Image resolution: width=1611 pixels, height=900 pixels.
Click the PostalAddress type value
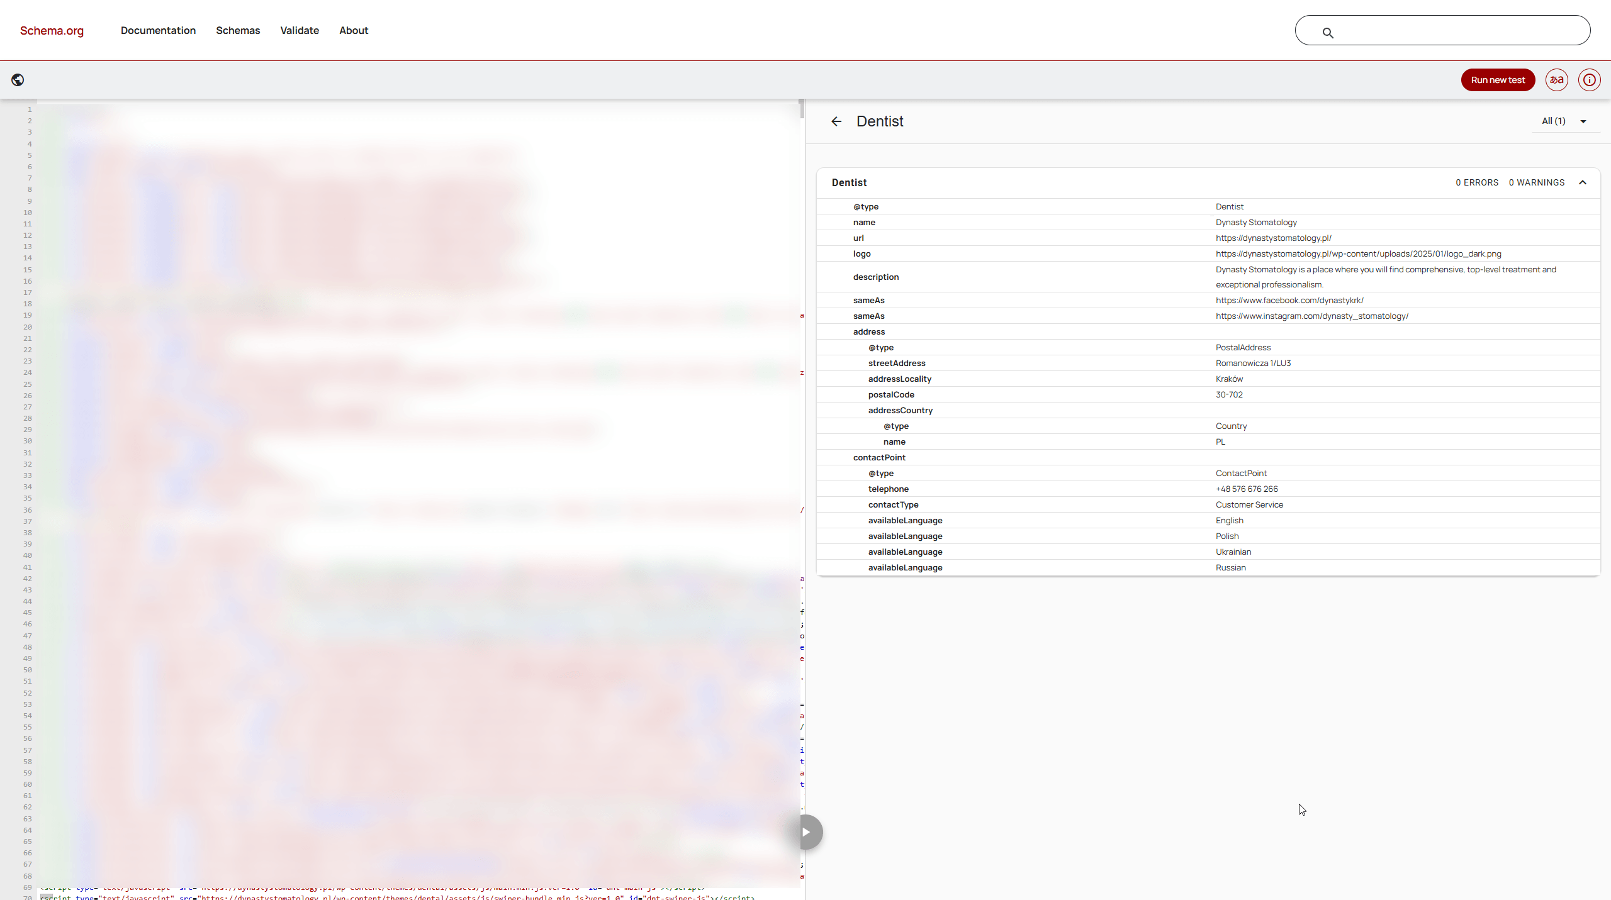[1243, 347]
